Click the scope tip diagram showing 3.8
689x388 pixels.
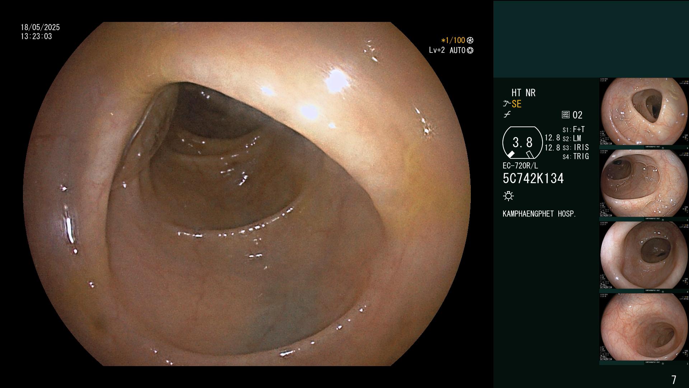coord(522,143)
